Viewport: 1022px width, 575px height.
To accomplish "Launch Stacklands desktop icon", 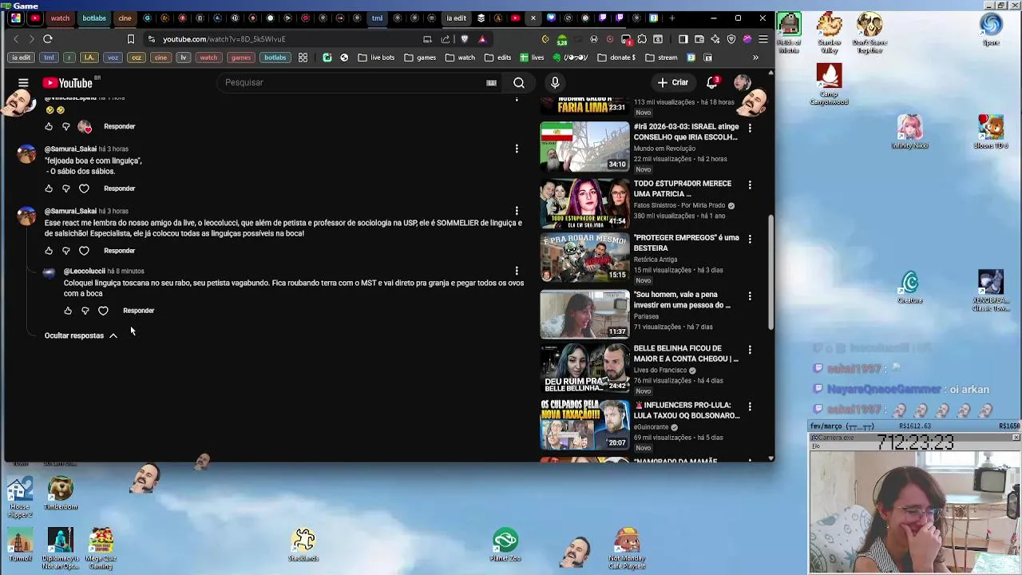I will click(x=303, y=544).
